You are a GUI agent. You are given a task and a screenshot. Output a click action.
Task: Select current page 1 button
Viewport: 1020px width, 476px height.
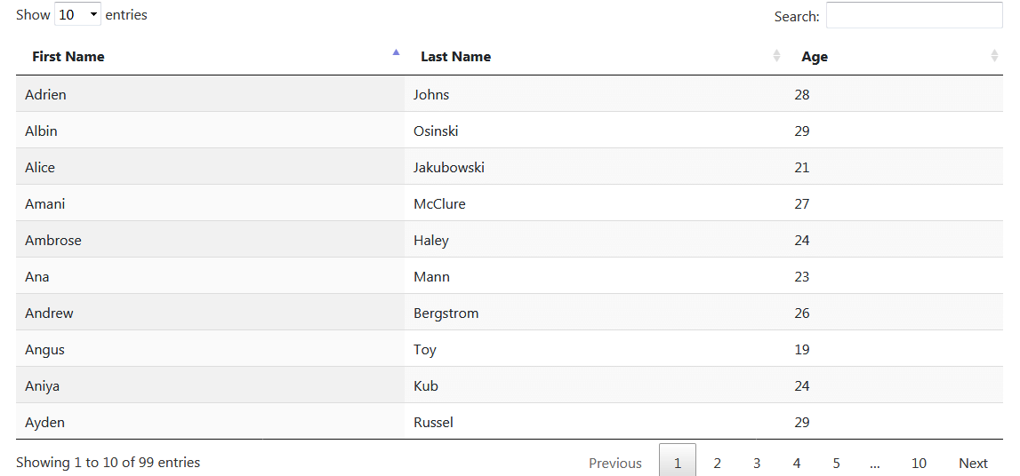coord(677,463)
